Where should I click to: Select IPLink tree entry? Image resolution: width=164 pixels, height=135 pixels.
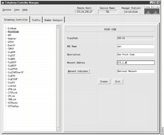(12, 96)
